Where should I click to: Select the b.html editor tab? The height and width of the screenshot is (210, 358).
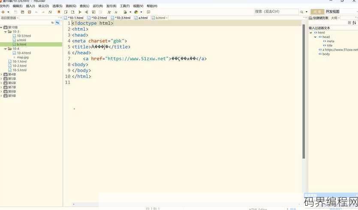tap(160, 18)
